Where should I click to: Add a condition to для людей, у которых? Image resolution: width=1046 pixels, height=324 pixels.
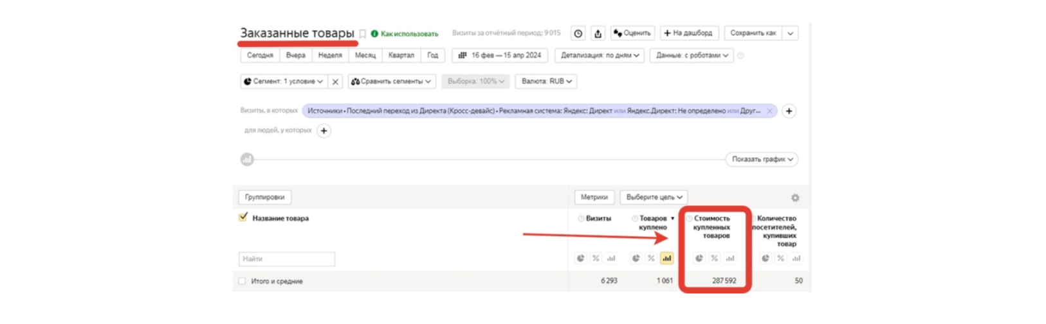coord(324,131)
